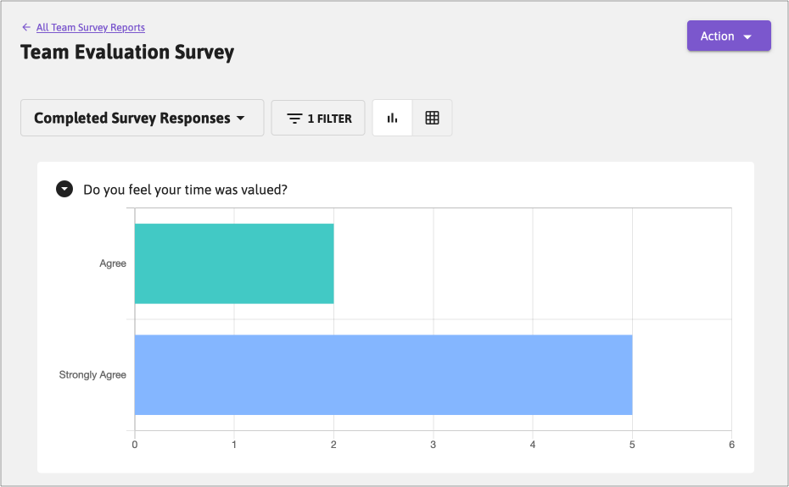Switch to table grid view
This screenshot has height=487, width=789.
432,119
